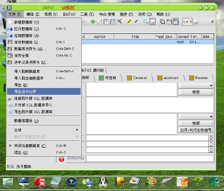Viewport: 224px width, 191px height.
Task: Click the unmark entries pen icon
Action: (136, 22)
